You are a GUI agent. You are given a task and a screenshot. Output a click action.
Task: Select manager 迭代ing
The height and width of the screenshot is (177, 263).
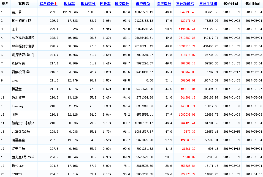coord(18,166)
